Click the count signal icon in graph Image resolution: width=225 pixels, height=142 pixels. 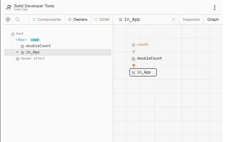click(x=133, y=45)
